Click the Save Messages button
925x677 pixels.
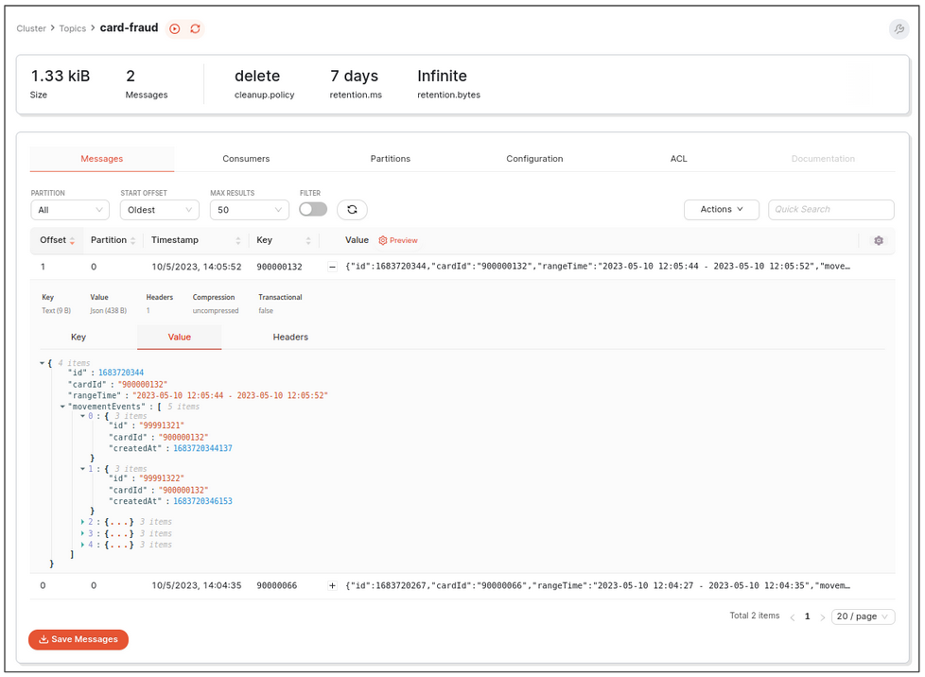(x=78, y=639)
